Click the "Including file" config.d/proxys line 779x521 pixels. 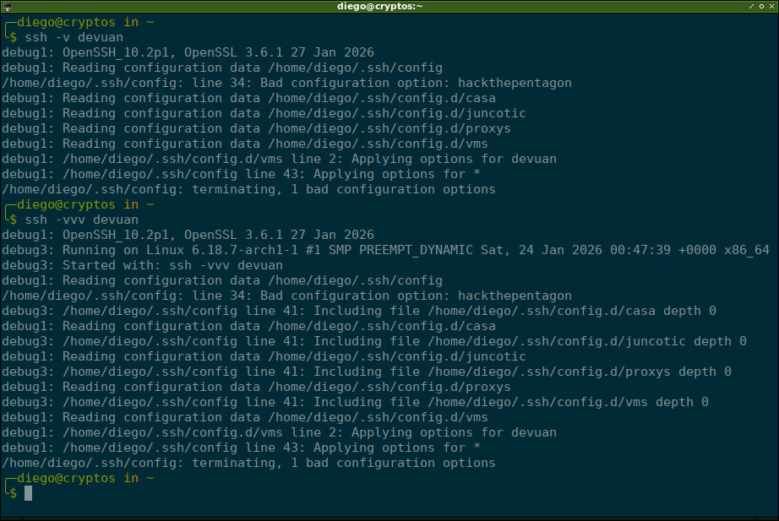point(366,372)
